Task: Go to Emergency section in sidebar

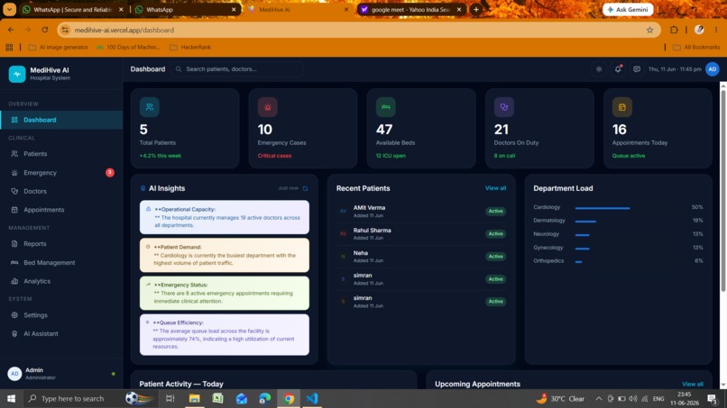Action: [61, 173]
